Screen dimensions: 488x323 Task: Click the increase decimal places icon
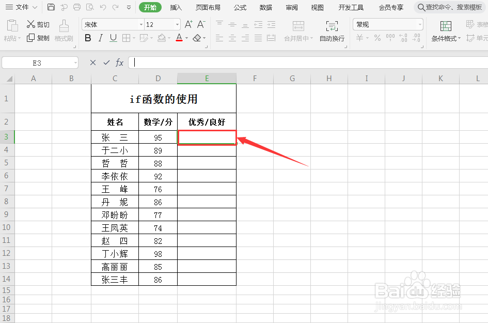click(404, 37)
